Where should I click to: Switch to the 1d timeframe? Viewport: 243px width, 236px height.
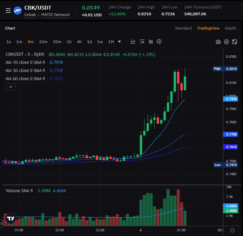(89, 42)
